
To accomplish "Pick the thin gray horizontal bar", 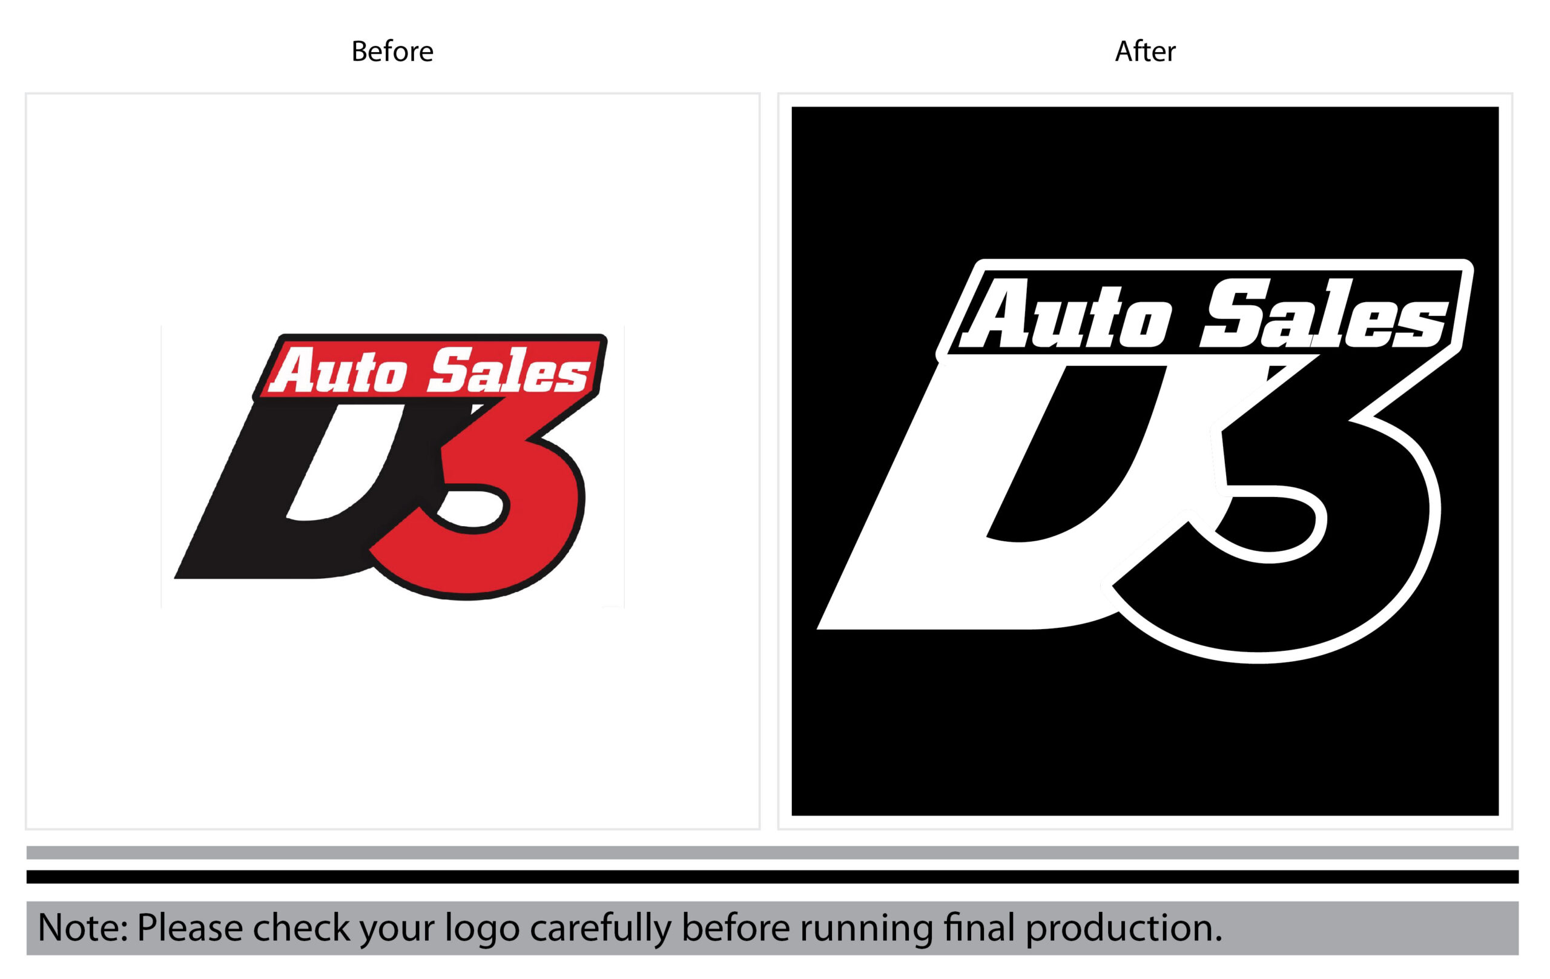I will click(773, 853).
